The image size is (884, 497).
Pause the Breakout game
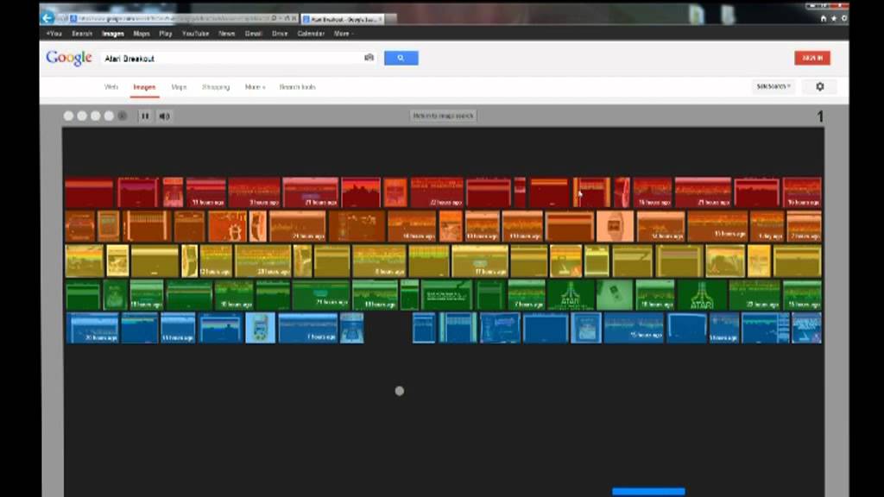coord(145,116)
